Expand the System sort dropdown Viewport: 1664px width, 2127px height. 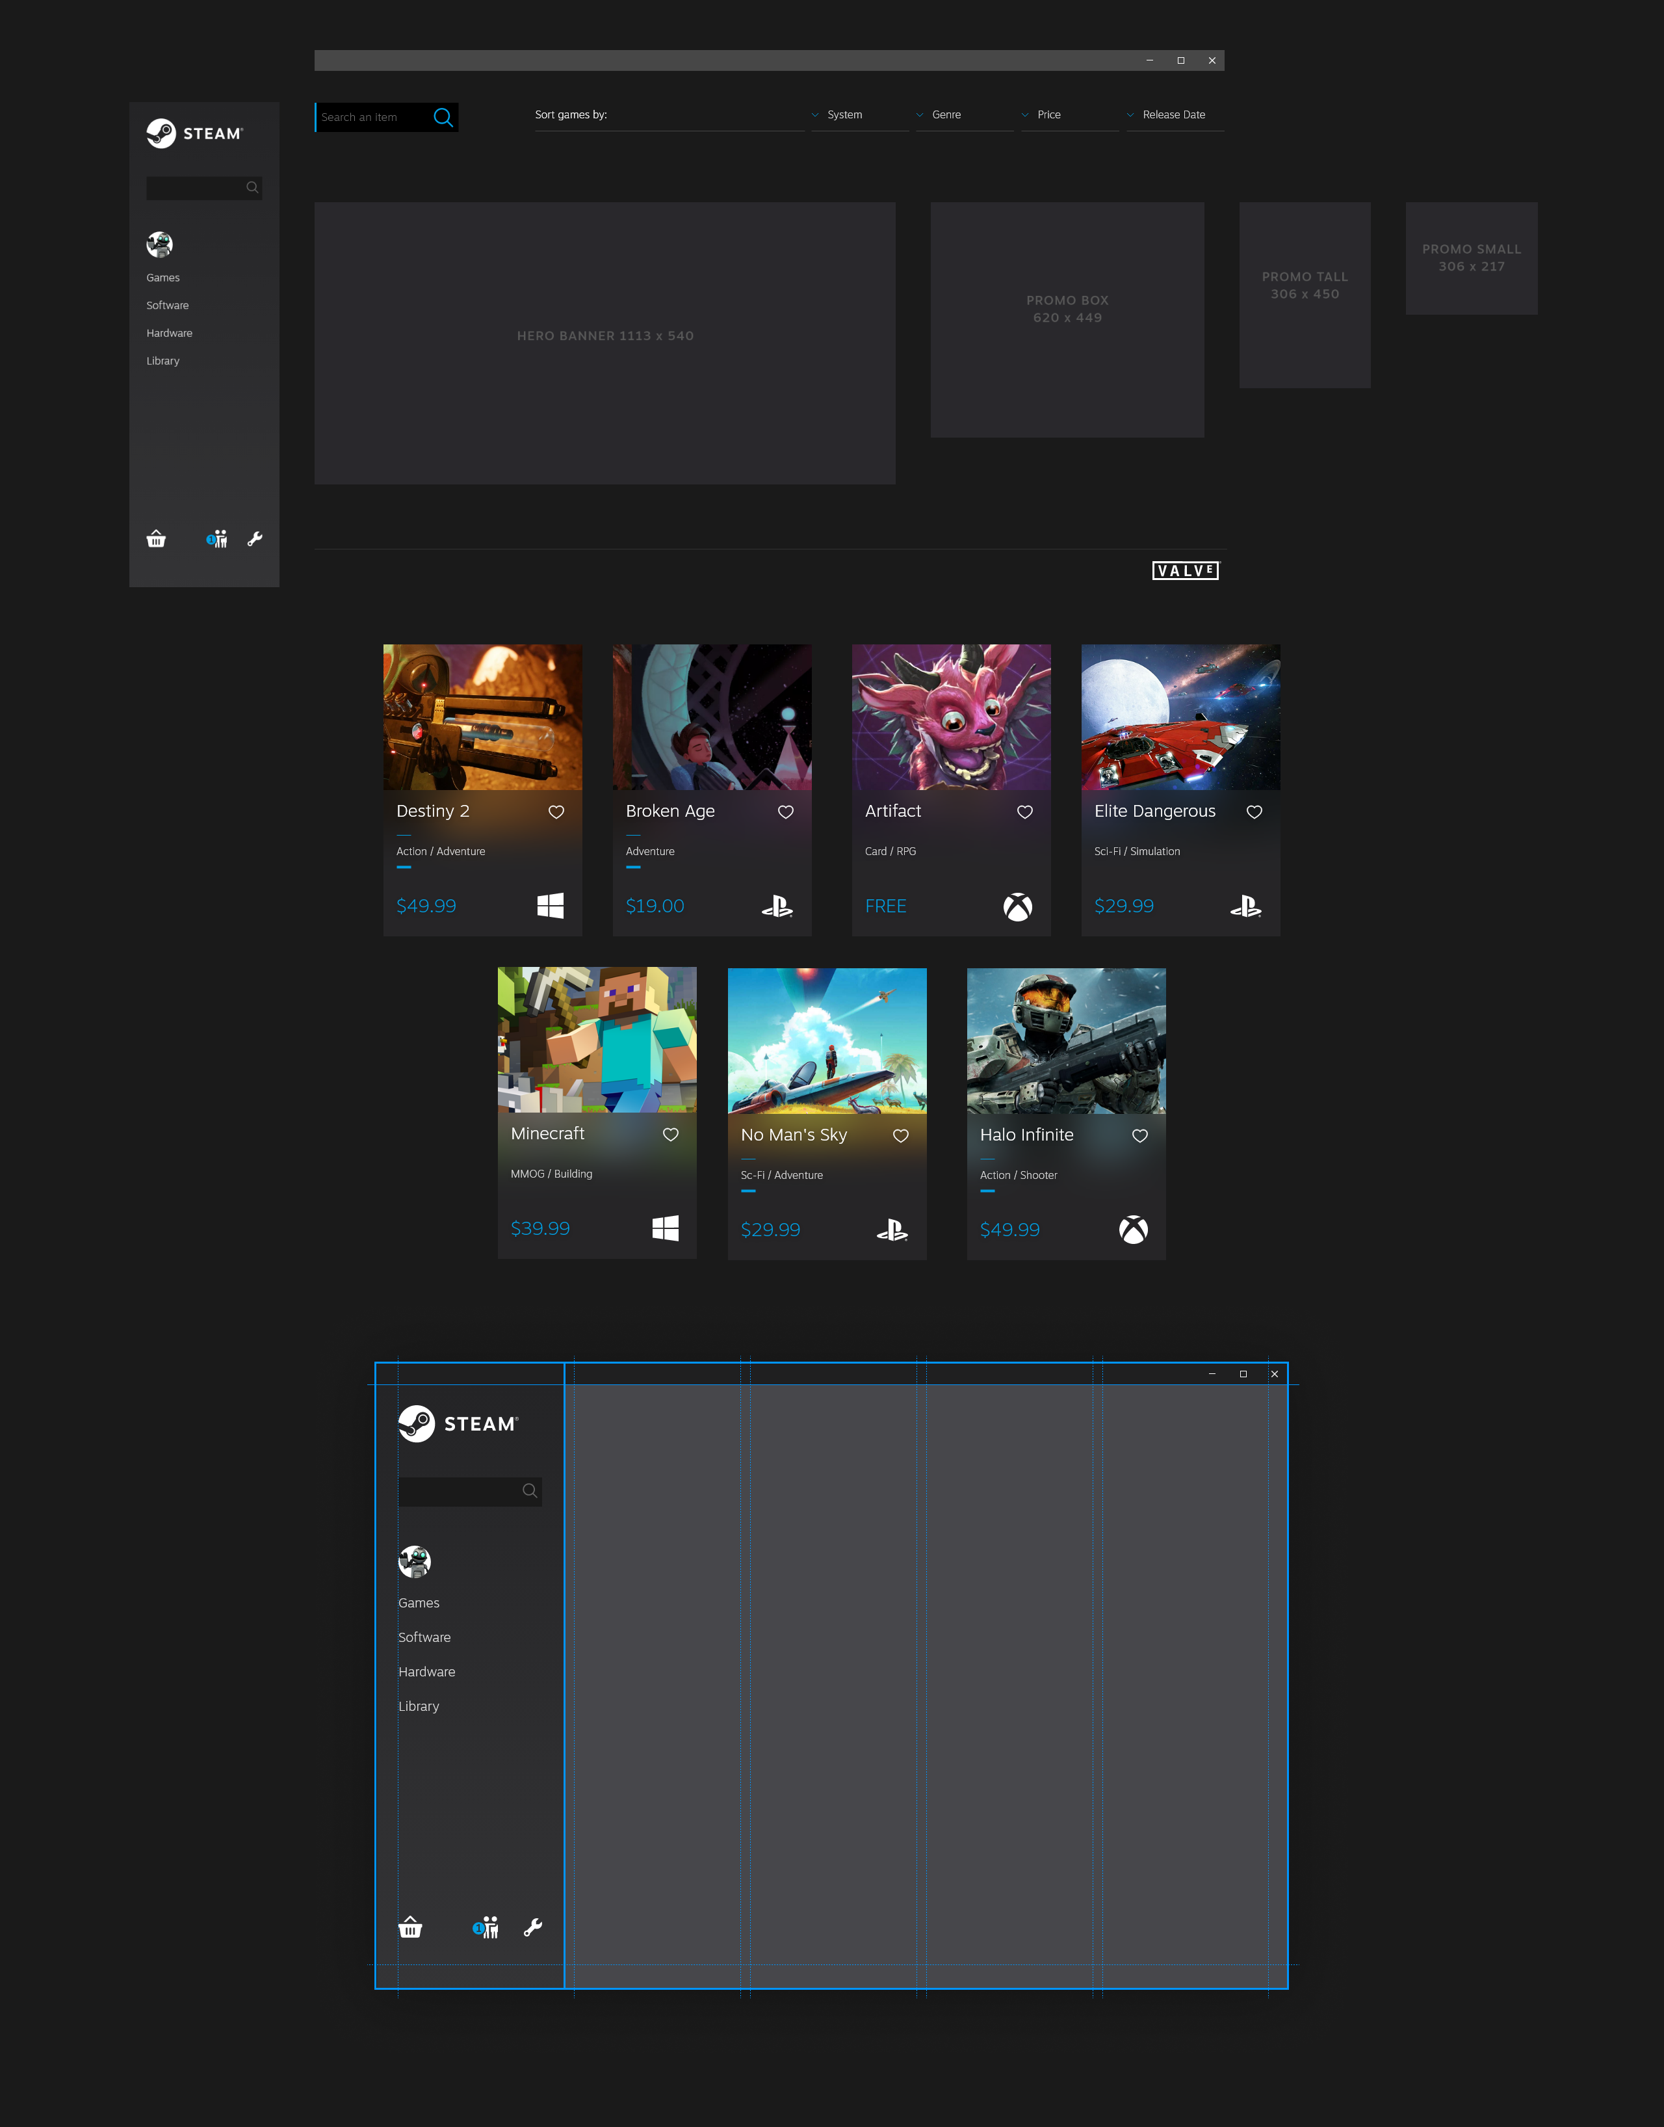[x=844, y=115]
